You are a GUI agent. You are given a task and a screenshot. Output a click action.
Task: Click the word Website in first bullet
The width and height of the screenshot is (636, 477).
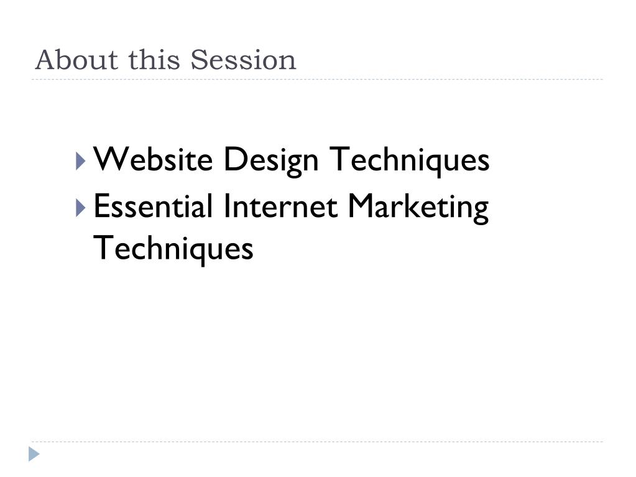153,159
